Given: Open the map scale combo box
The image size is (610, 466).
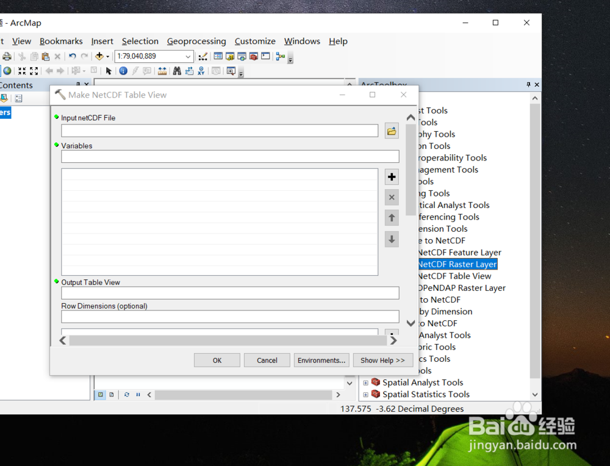Looking at the screenshot, I should tap(154, 56).
